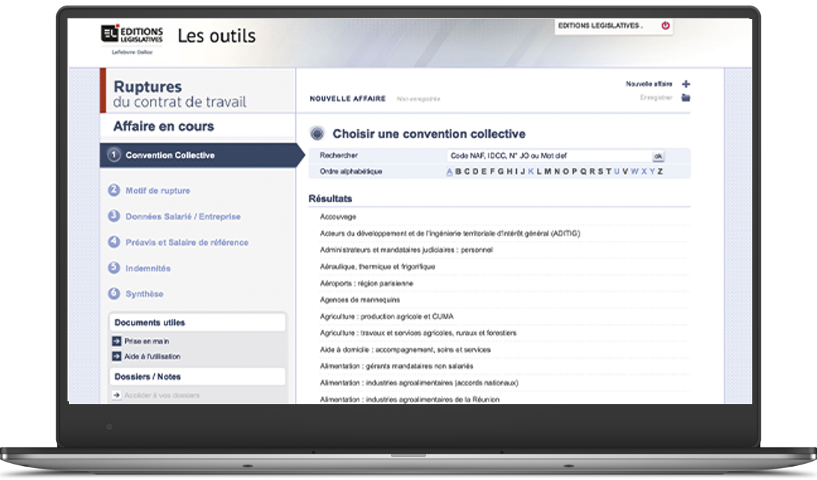
Task: Click the convention search input field
Action: tap(548, 156)
